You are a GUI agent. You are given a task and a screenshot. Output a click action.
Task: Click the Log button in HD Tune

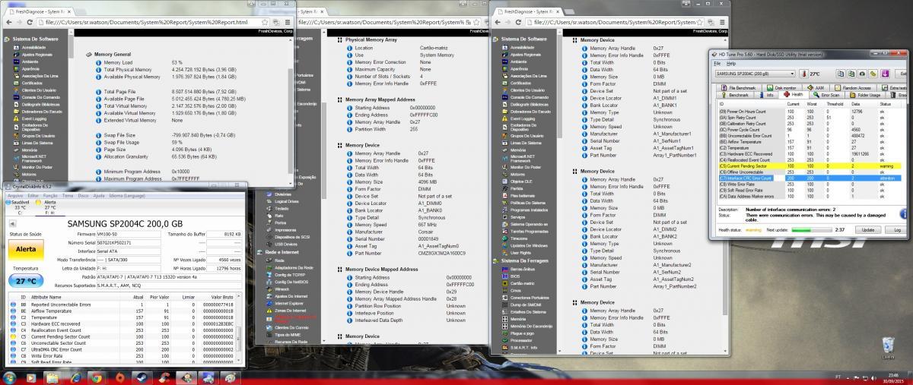[x=897, y=230]
